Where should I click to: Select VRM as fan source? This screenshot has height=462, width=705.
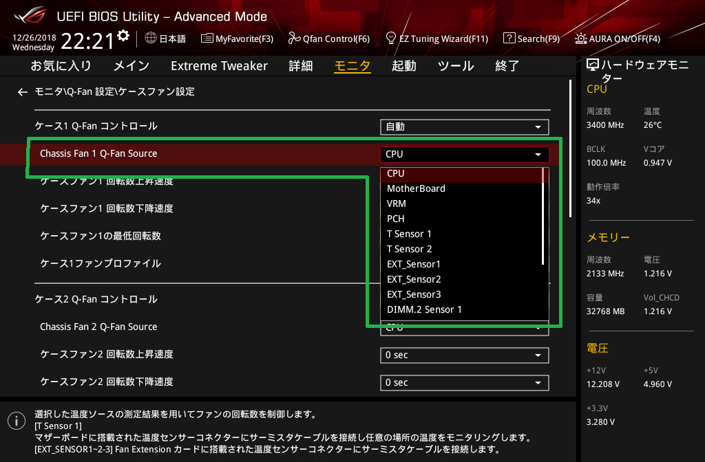pyautogui.click(x=461, y=203)
